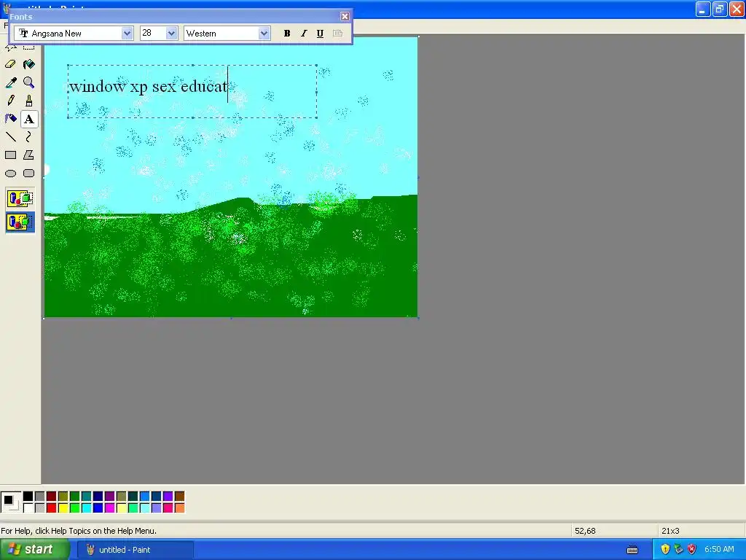Image resolution: width=746 pixels, height=560 pixels.
Task: Click the untitled - Paint taskbar button
Action: (x=135, y=550)
